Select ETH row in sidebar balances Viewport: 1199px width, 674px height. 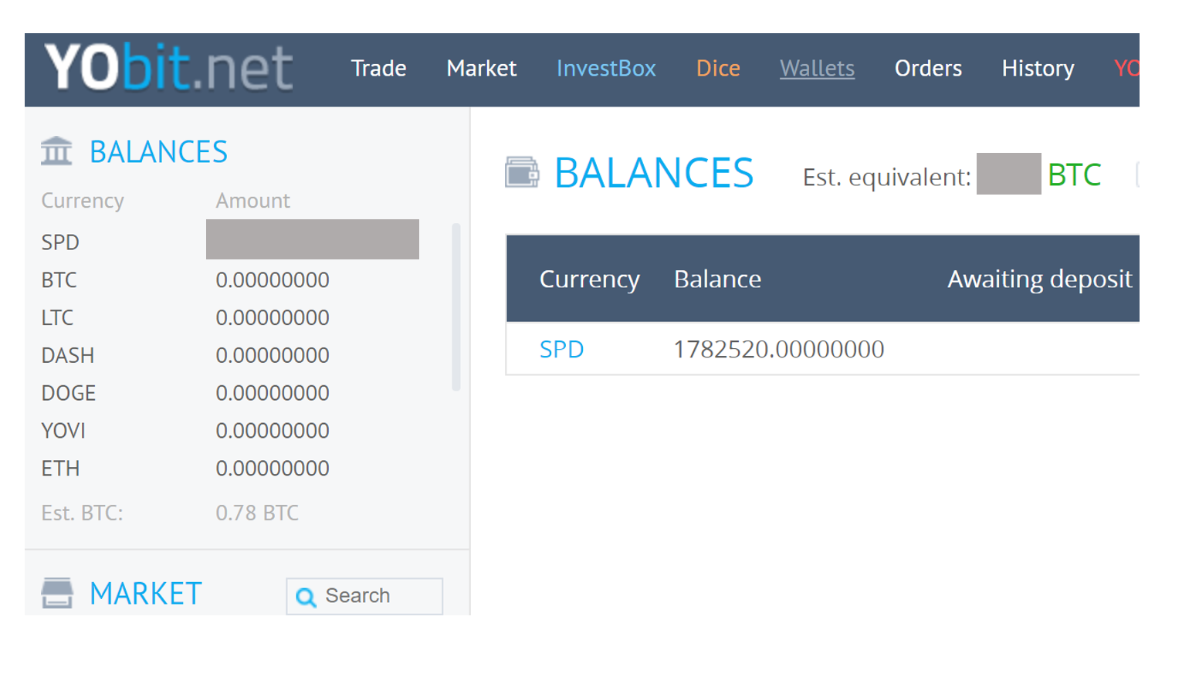[x=185, y=468]
